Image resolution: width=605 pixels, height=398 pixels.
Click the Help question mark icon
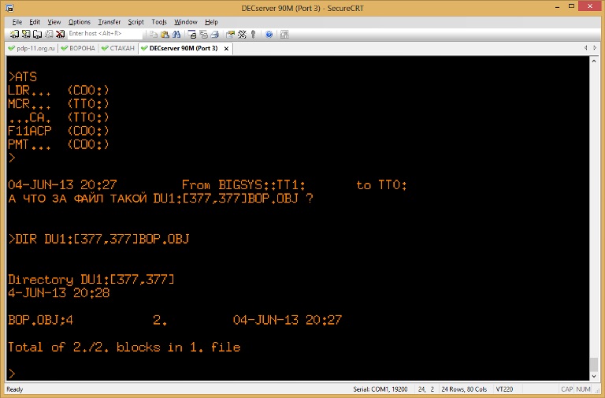(269, 35)
